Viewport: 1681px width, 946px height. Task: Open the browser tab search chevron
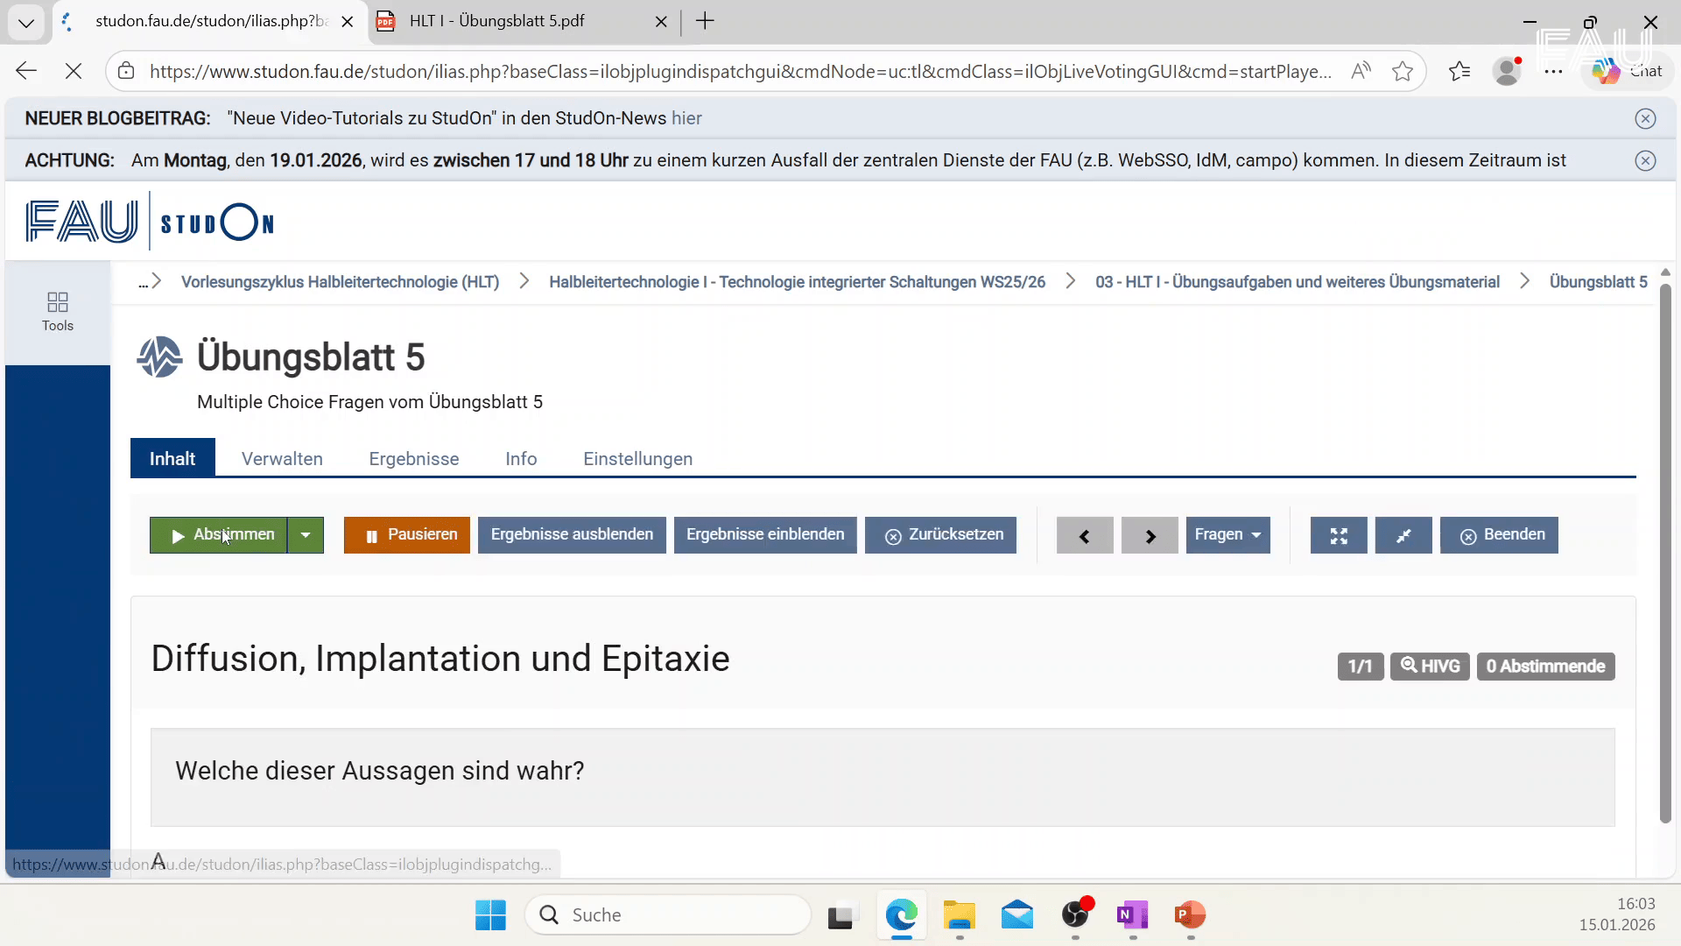(25, 22)
